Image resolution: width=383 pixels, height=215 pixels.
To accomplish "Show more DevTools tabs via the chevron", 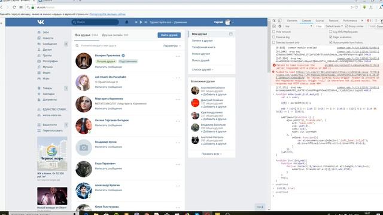I will pos(362,21).
